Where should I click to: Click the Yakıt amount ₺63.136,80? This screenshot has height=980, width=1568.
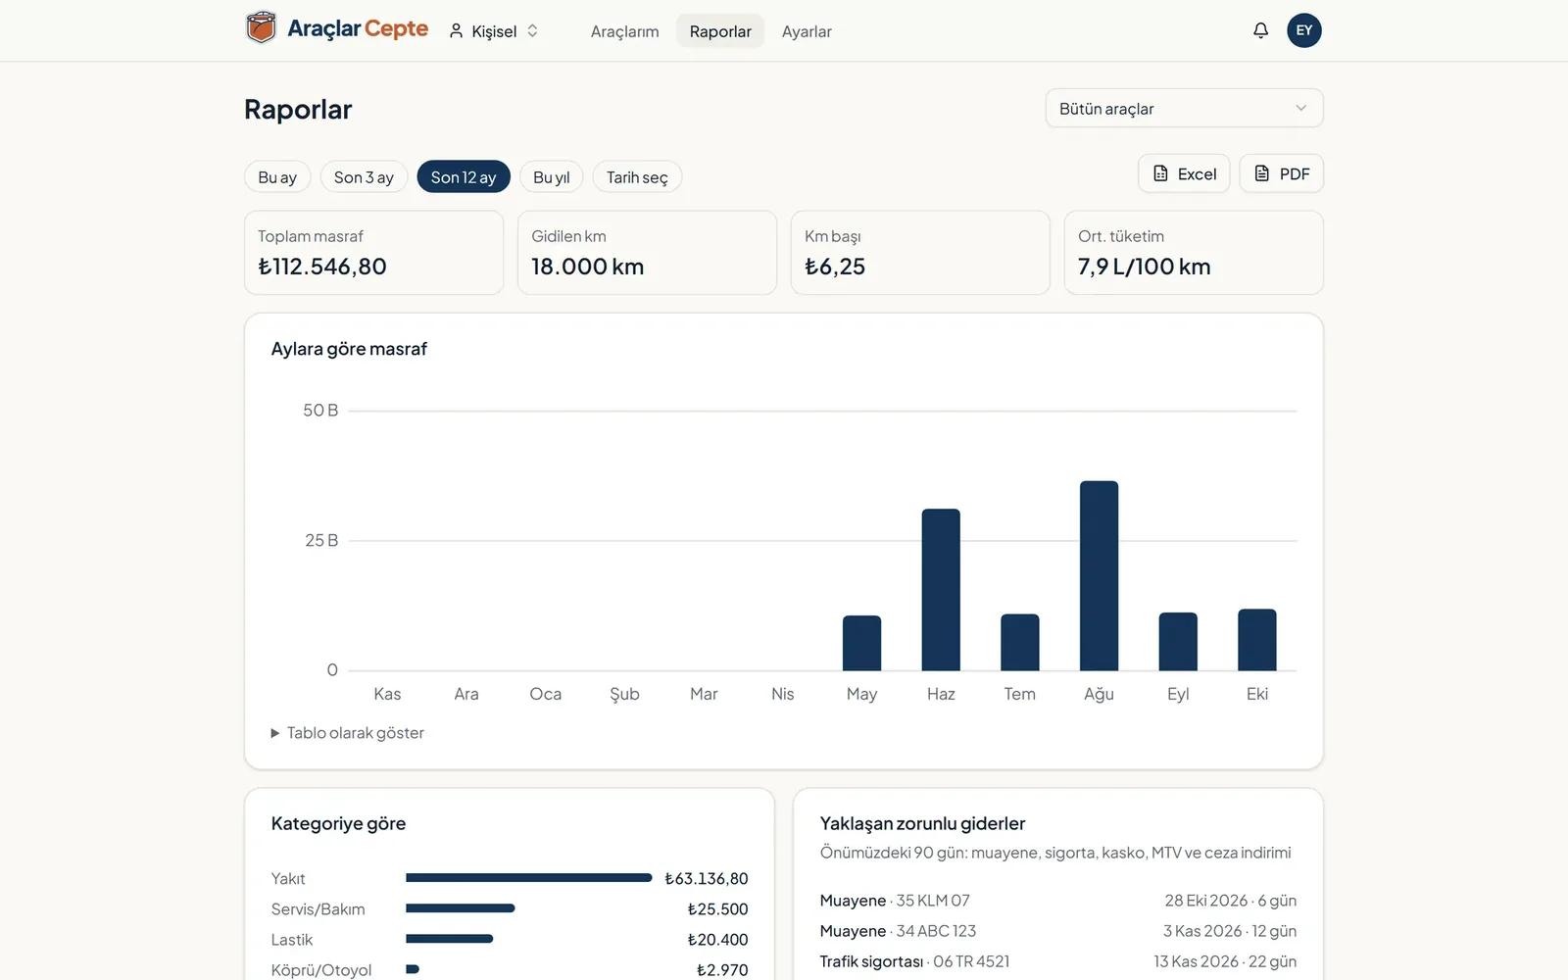click(x=707, y=879)
